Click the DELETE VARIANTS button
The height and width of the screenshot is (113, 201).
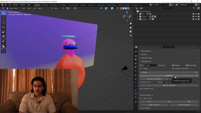(169, 85)
